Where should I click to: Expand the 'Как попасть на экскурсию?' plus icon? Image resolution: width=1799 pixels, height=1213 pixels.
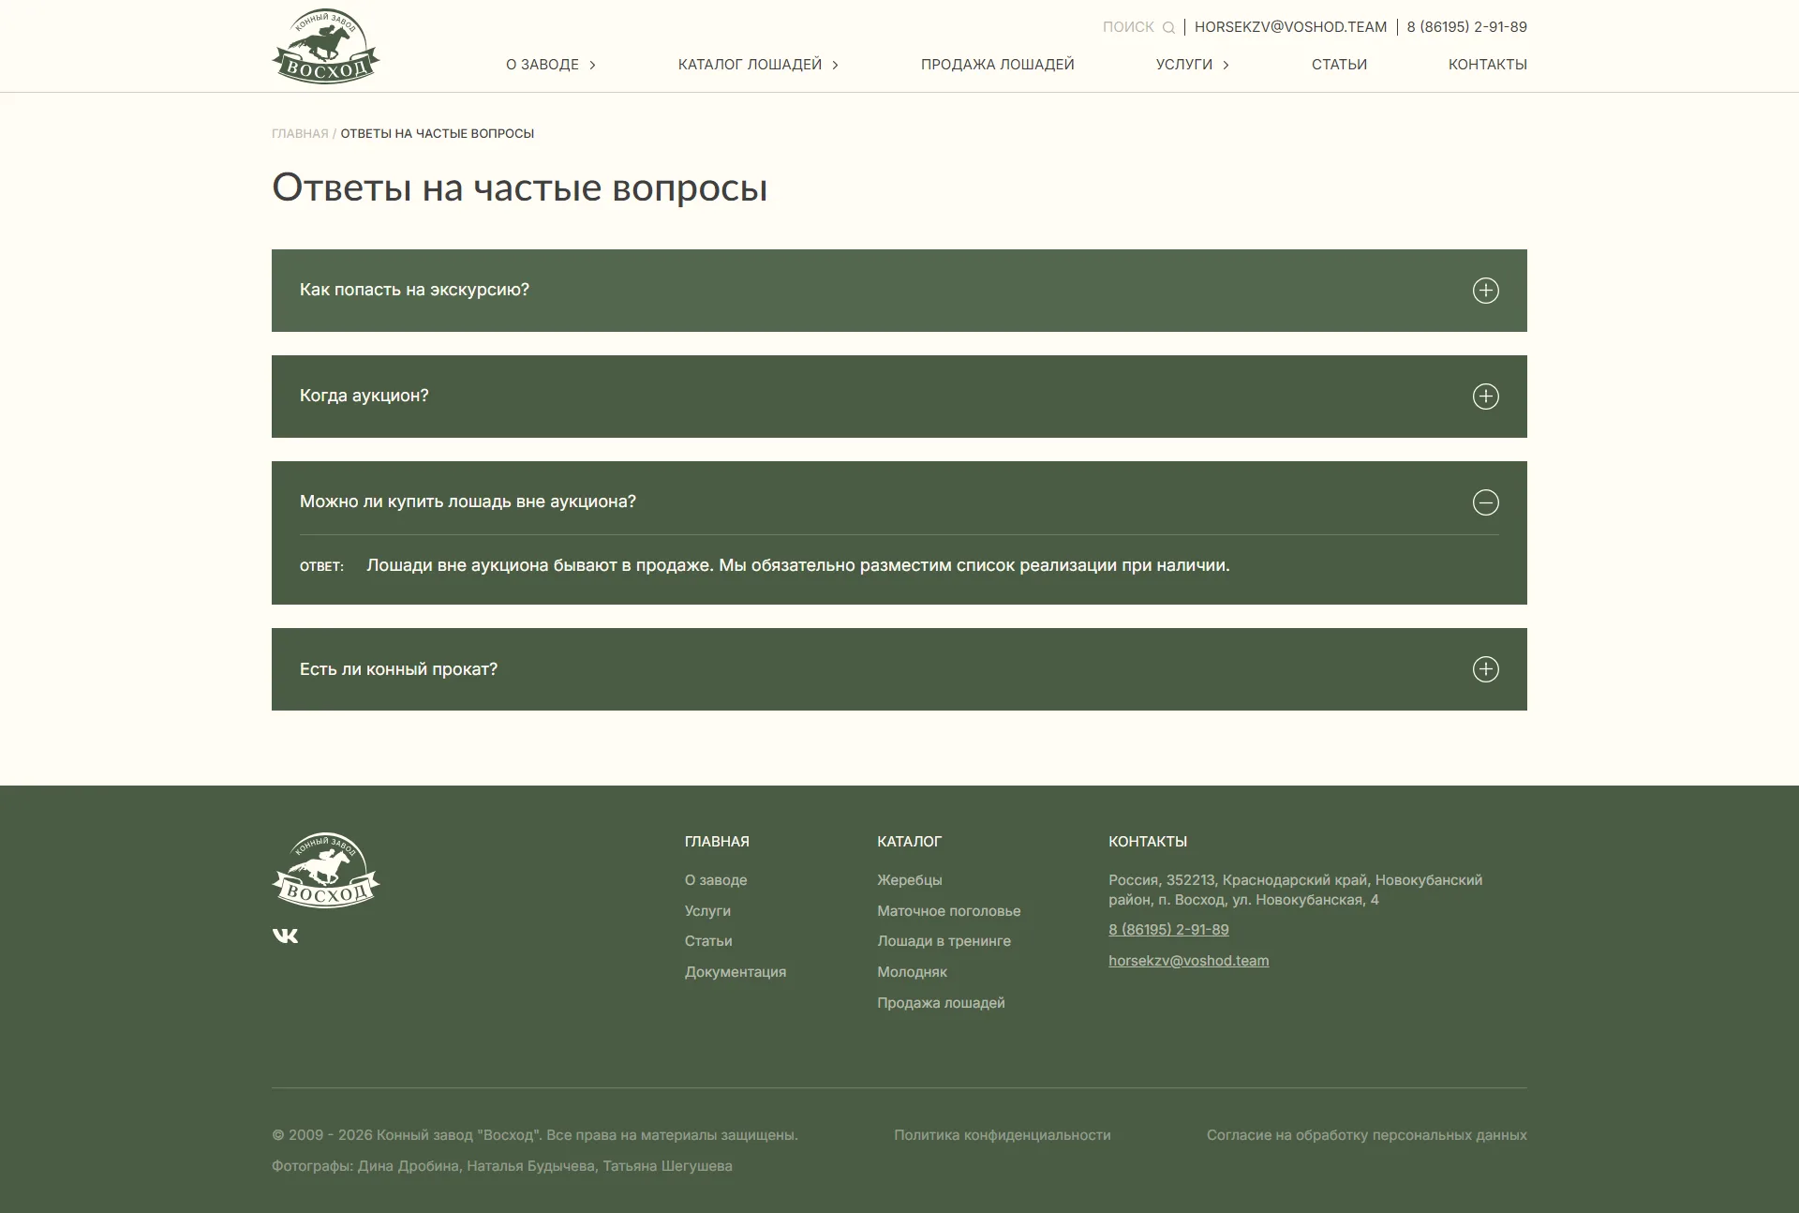[x=1485, y=291]
